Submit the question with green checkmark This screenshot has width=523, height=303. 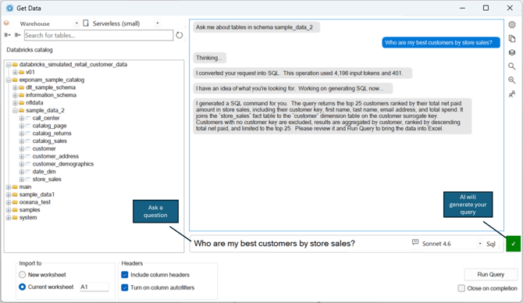click(513, 244)
